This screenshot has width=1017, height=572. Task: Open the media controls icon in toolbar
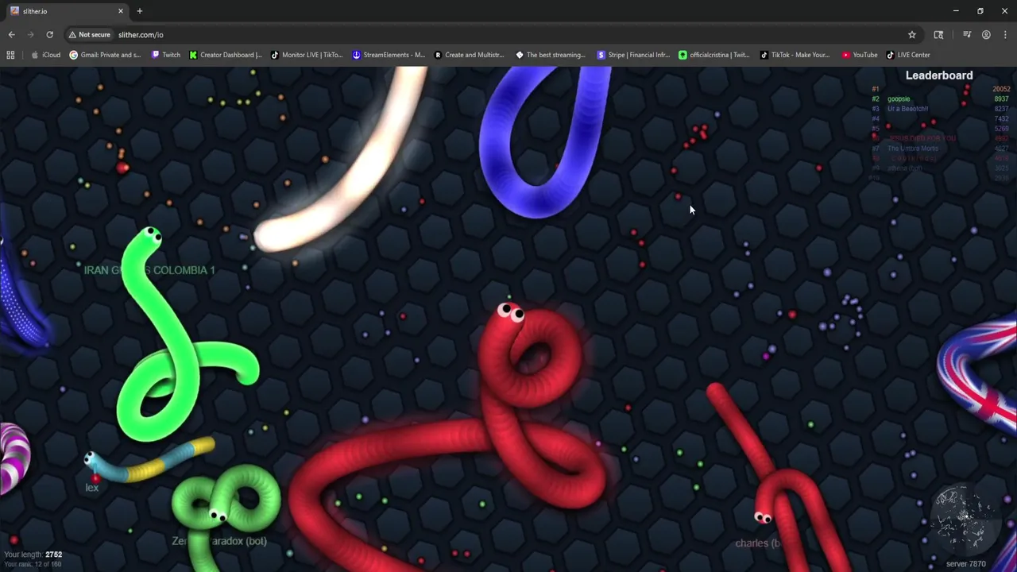pos(967,35)
